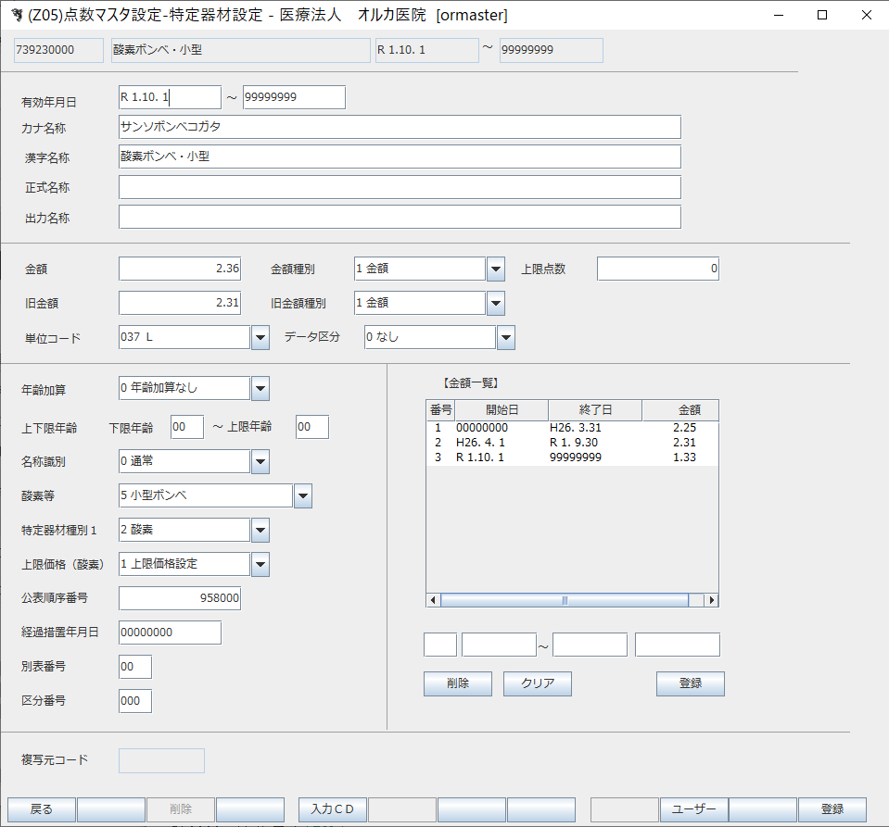Click the 上限年齢 input field

pos(312,427)
